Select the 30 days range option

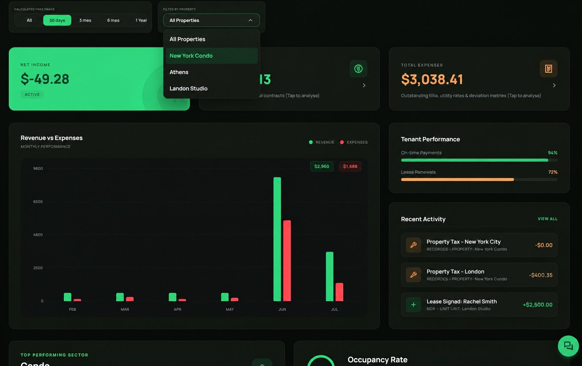click(x=57, y=20)
